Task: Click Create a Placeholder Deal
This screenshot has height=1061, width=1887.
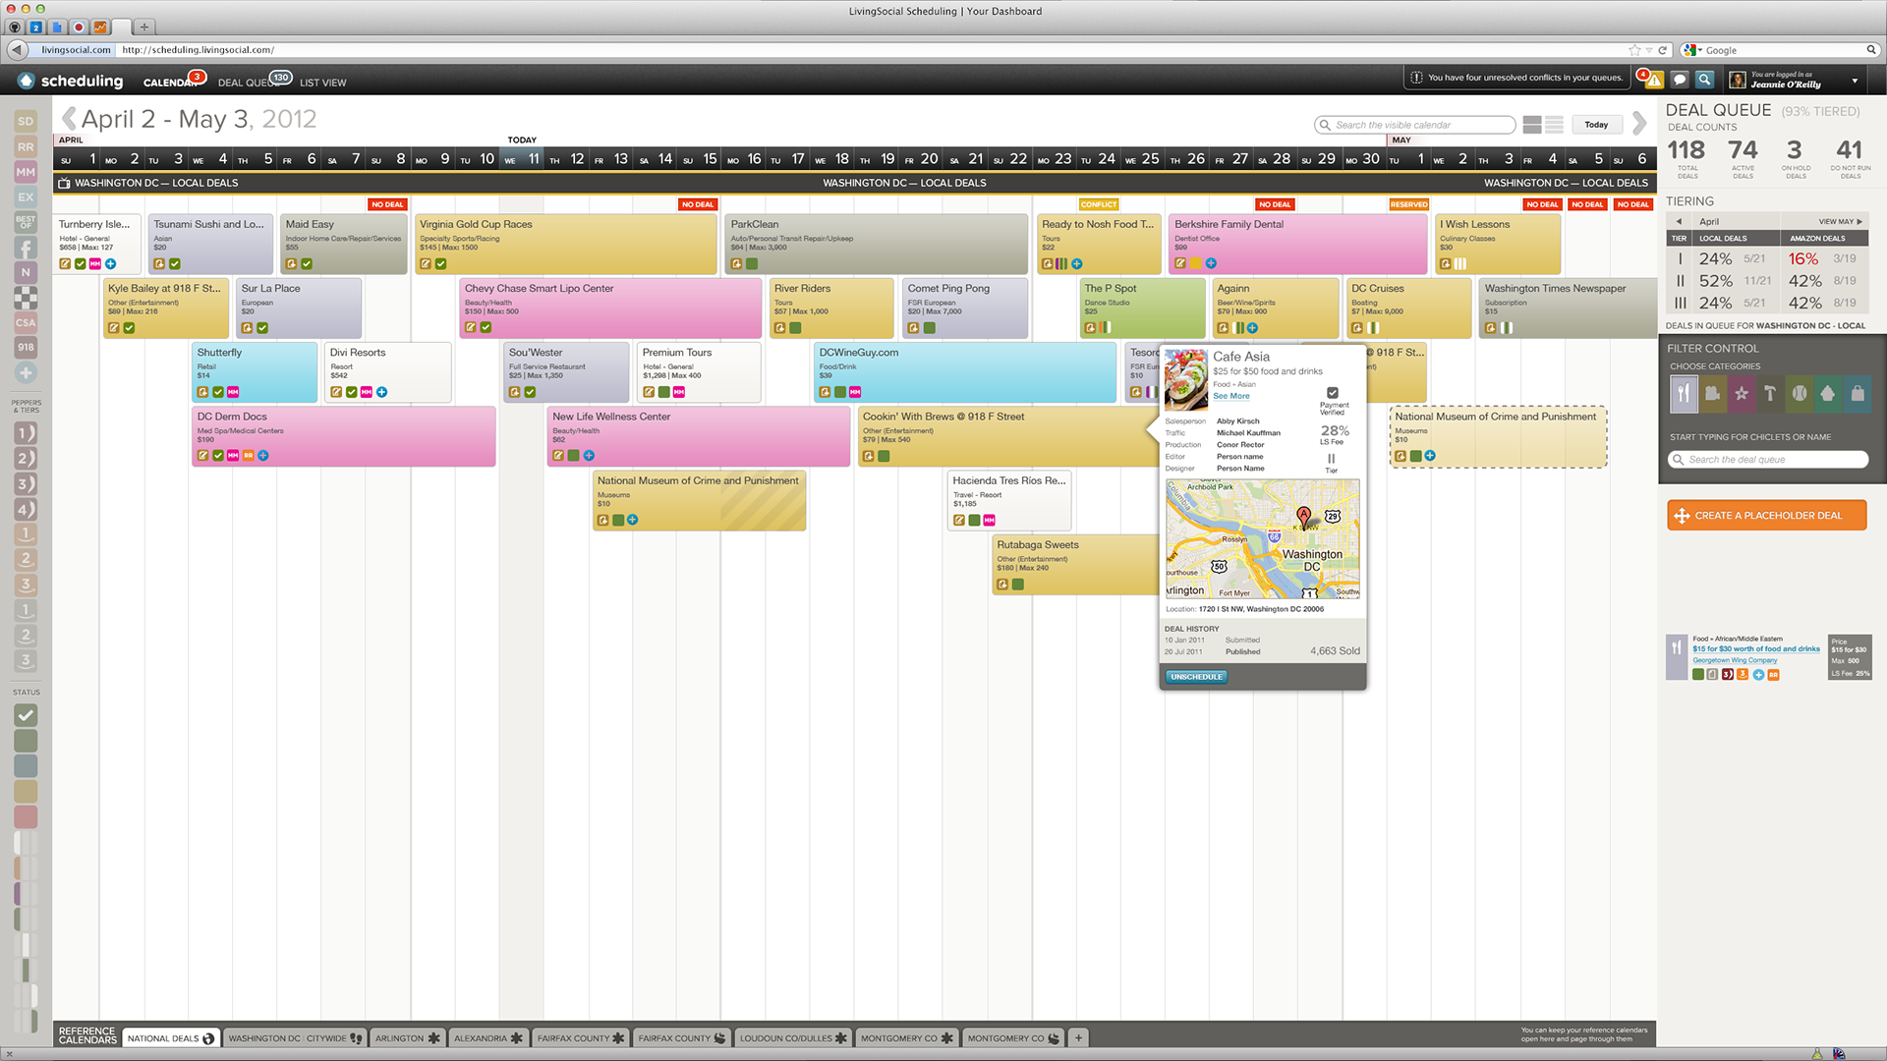Action: pyautogui.click(x=1766, y=516)
